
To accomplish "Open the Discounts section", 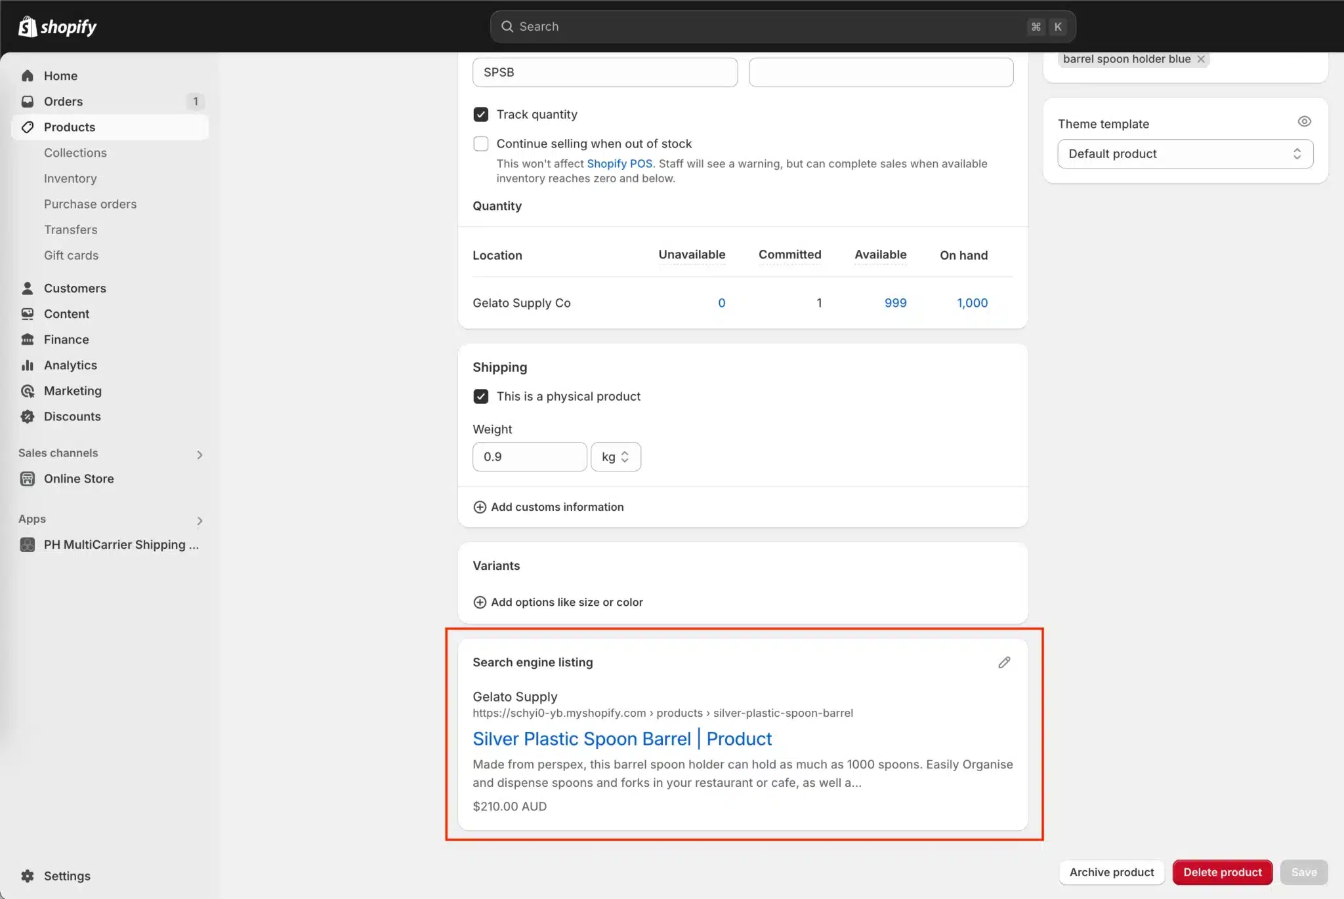I will [x=72, y=416].
